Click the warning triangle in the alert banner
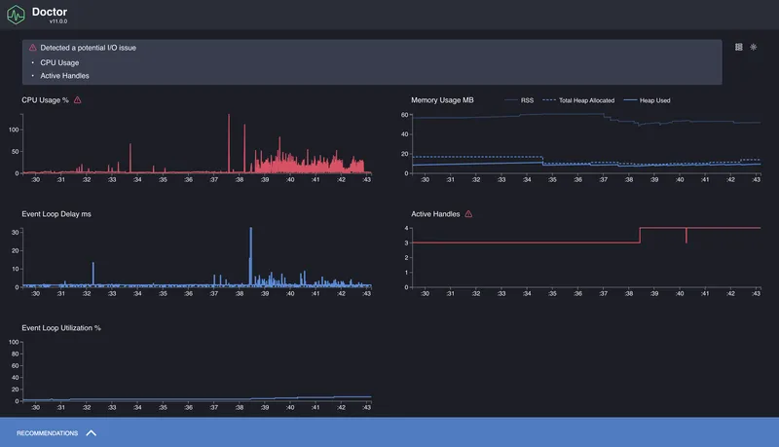This screenshot has height=447, width=779. pos(33,47)
